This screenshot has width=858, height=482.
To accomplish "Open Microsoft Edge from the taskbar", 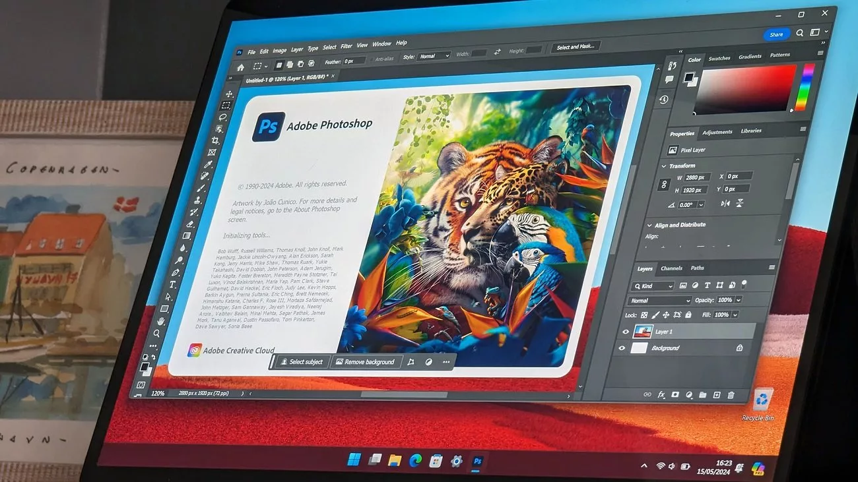I will (415, 460).
